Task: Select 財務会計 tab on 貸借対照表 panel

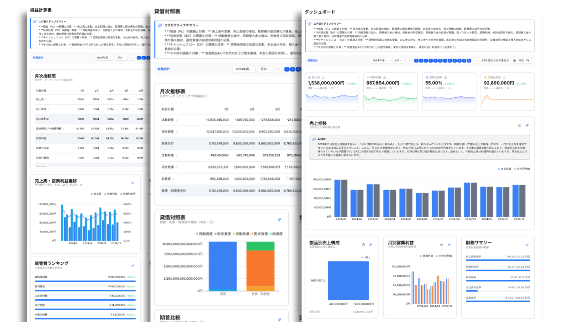Action: coord(164,69)
